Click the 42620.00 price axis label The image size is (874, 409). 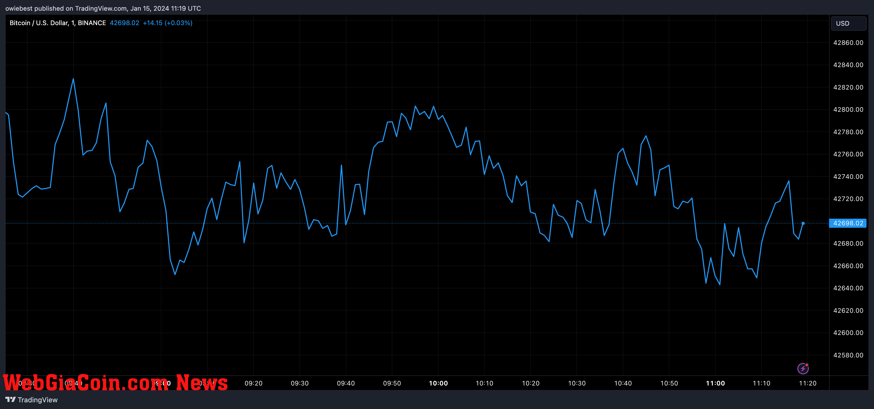pos(848,310)
